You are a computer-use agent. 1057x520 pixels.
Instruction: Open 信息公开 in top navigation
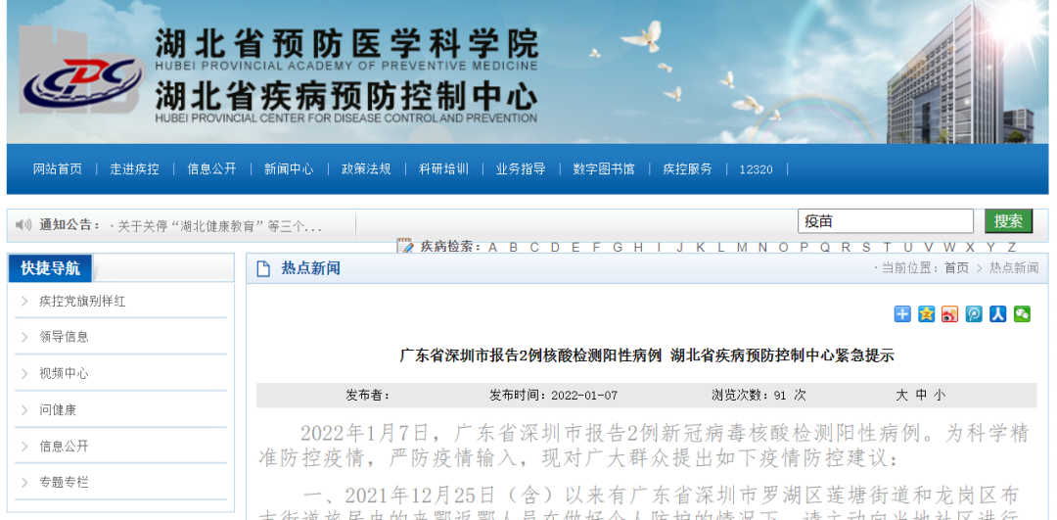tap(211, 169)
